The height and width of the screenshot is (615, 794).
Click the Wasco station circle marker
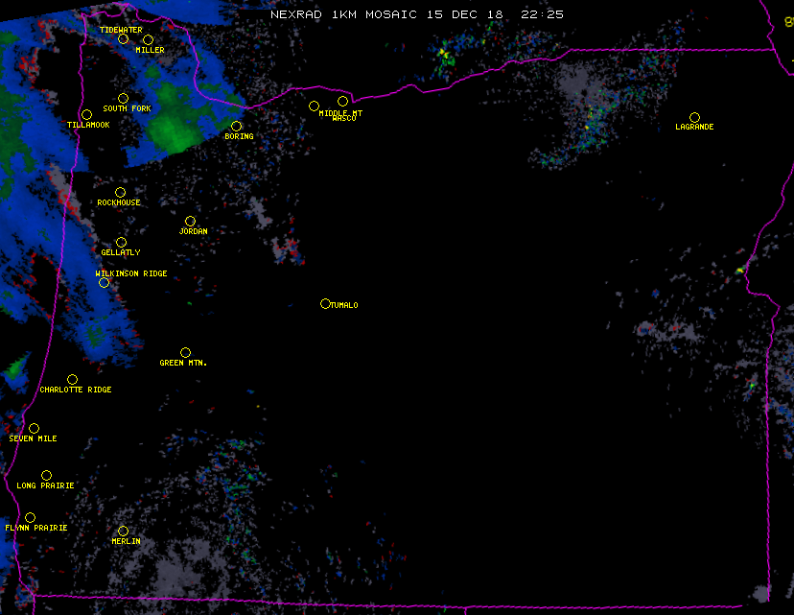[342, 101]
